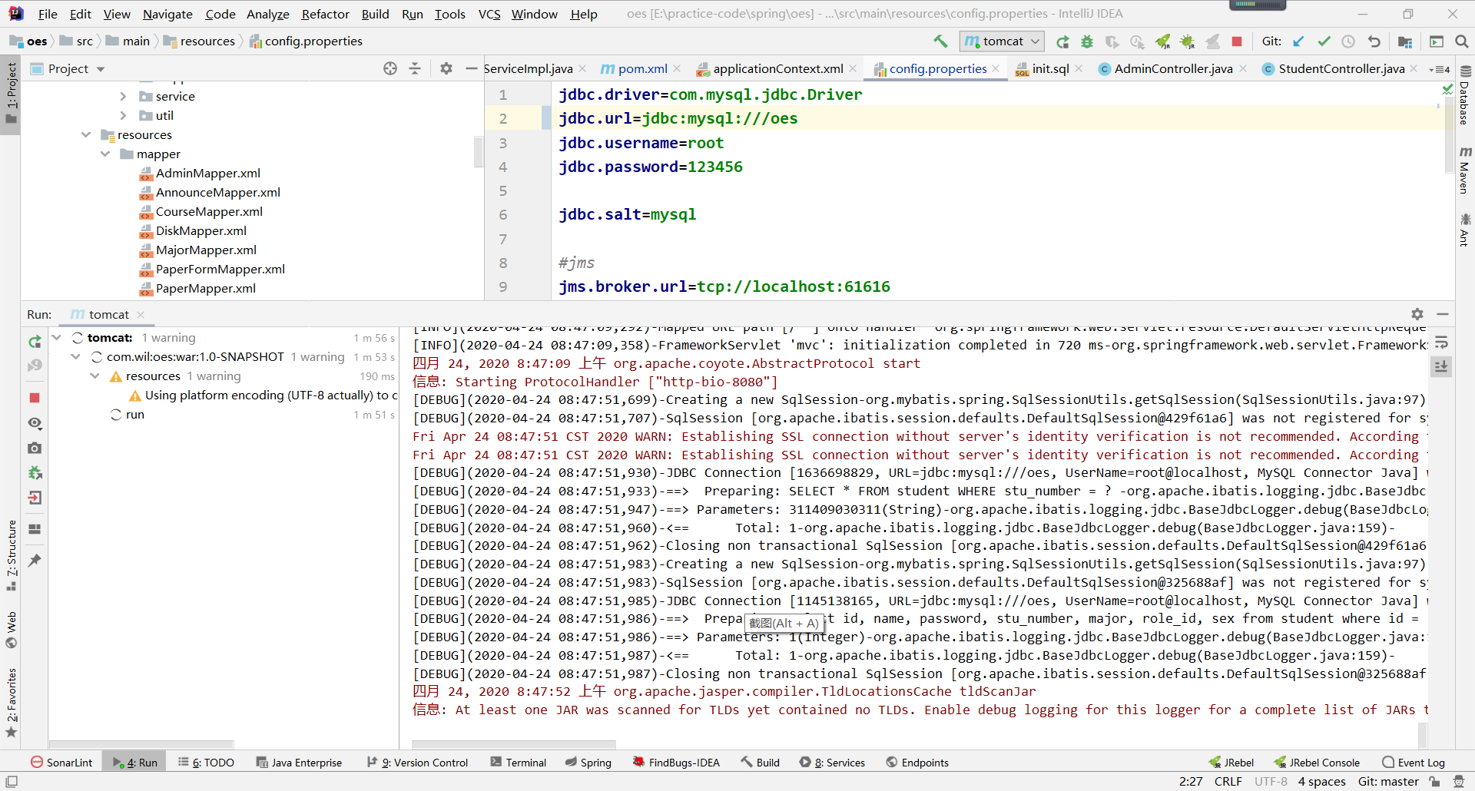Toggle scroll to end of console
Image resolution: width=1475 pixels, height=791 pixels.
[x=1441, y=367]
